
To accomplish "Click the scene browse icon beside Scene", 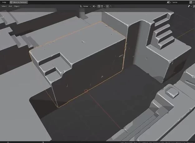I will 169,2.
